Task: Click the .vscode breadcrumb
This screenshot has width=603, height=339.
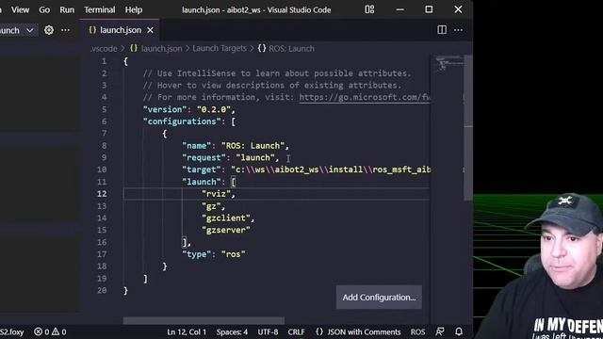Action: tap(104, 48)
